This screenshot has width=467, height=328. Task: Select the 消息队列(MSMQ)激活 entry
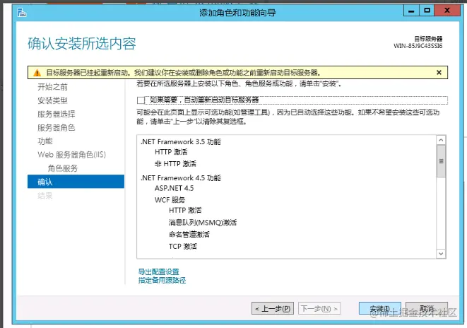click(x=203, y=223)
